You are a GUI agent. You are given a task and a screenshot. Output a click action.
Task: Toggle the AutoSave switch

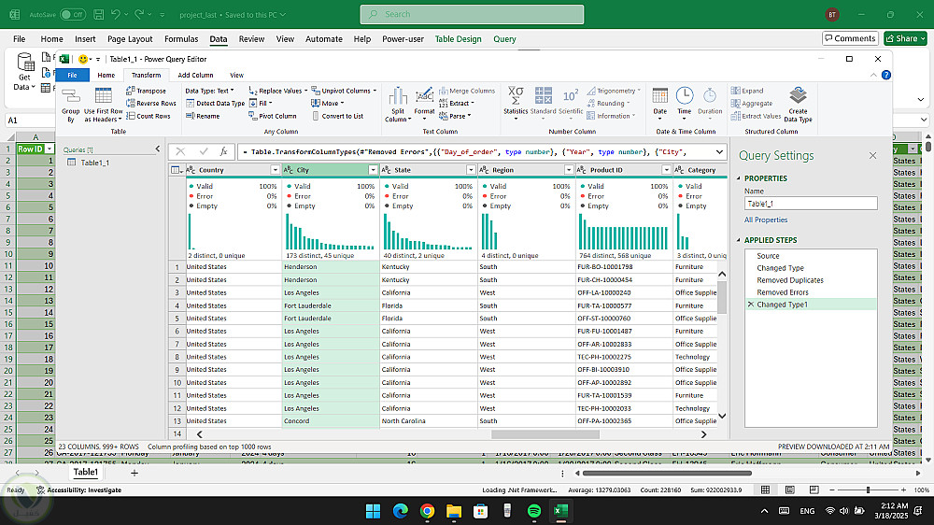72,15
